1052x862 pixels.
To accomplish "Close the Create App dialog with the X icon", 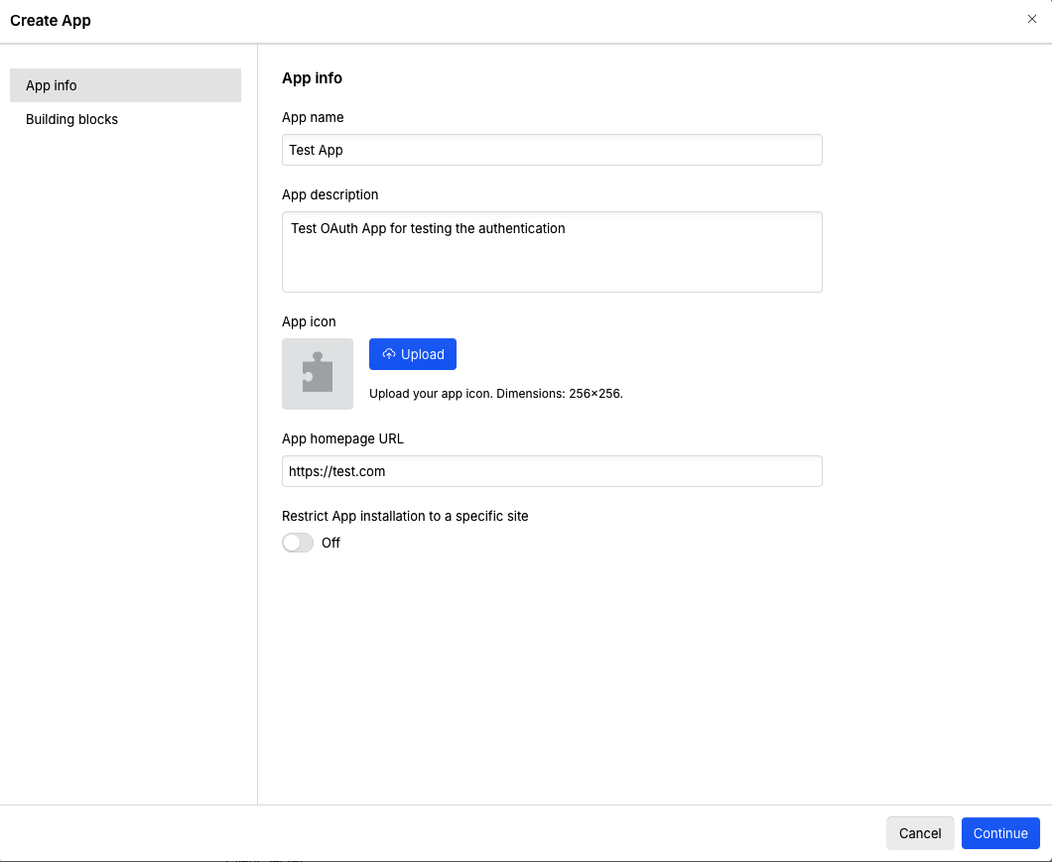I will pyautogui.click(x=1032, y=19).
